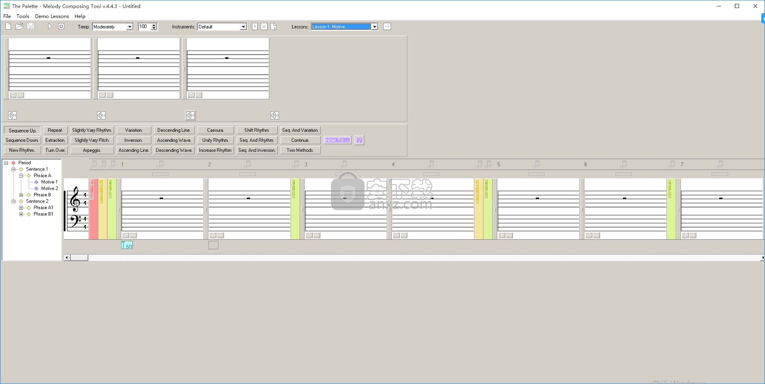Click the measure 5 staff area
Screen dimensions: 765x384
[x=538, y=209]
